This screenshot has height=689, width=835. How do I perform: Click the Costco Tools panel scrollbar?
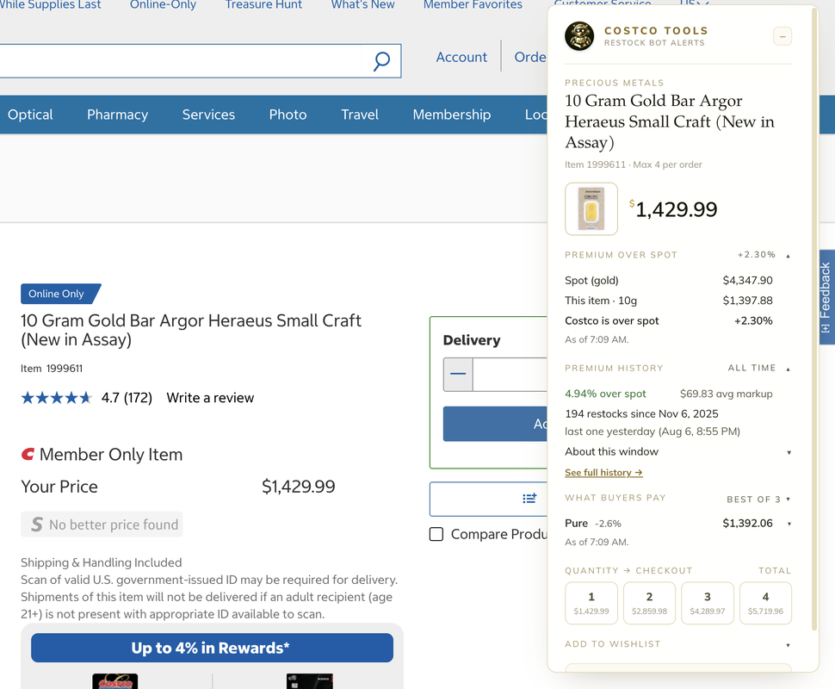[813, 320]
